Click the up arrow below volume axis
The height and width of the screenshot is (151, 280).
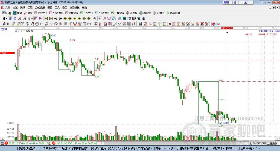click(2, 139)
